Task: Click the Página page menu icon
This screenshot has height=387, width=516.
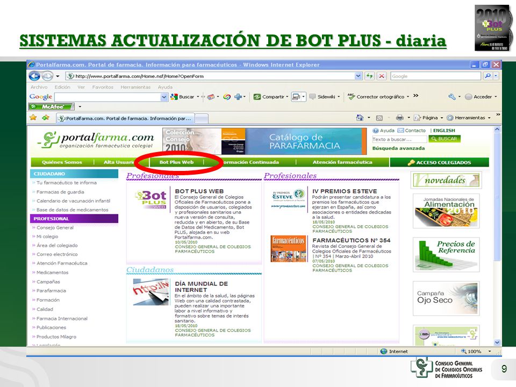Action: [x=417, y=118]
